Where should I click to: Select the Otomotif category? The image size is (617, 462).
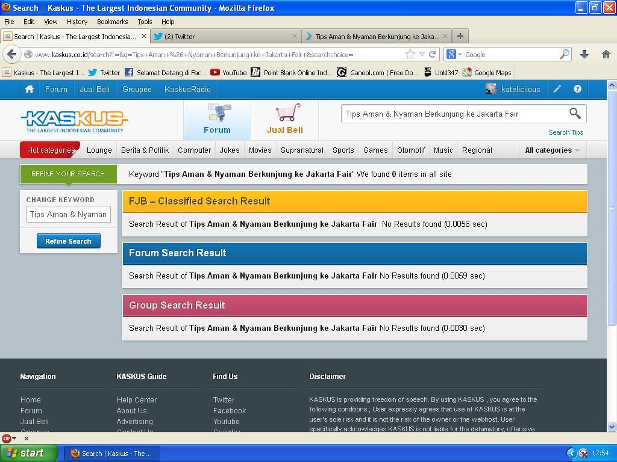coord(411,150)
